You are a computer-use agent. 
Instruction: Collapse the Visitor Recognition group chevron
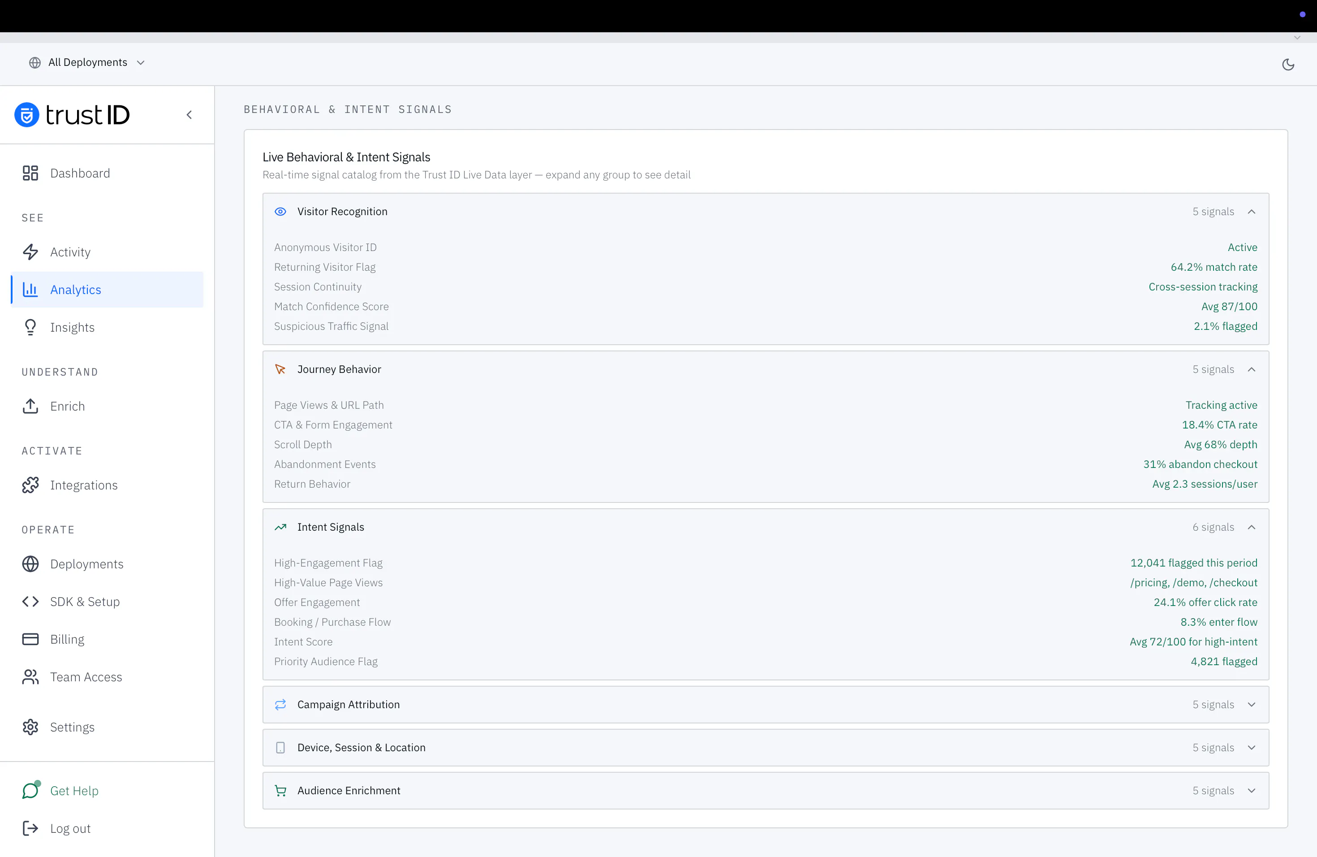(1252, 212)
